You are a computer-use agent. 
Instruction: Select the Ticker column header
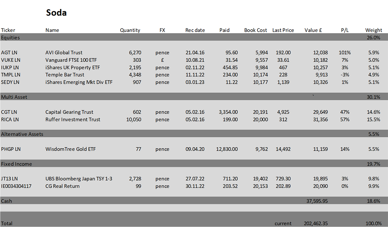click(8, 30)
